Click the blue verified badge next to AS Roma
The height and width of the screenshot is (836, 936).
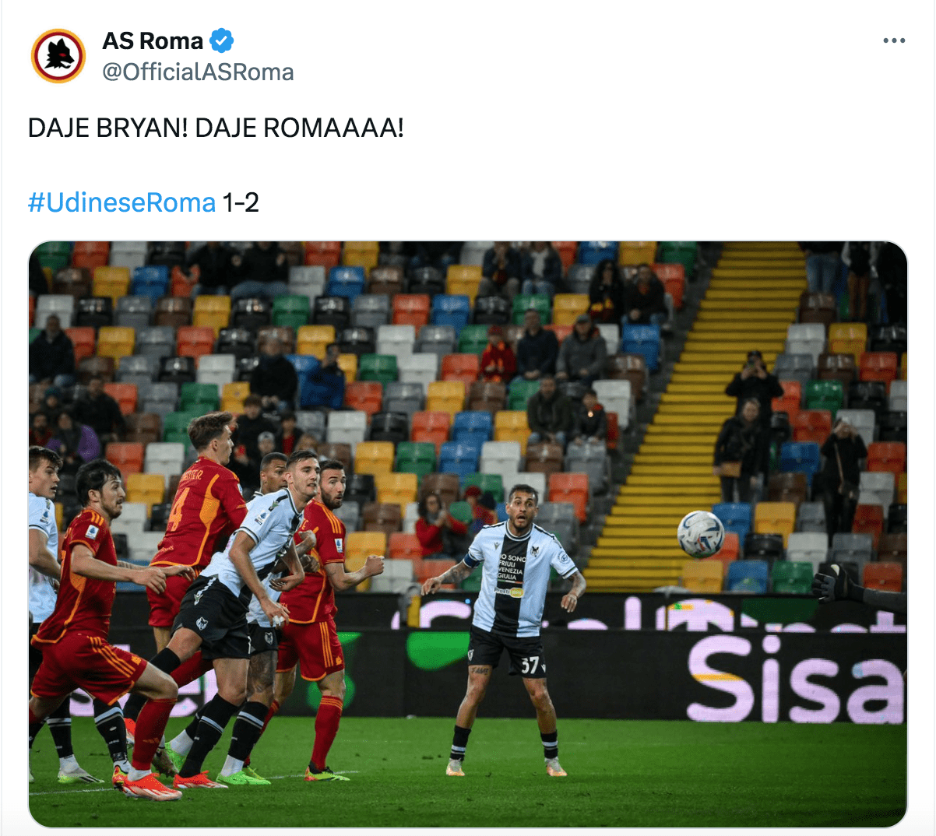pos(222,40)
